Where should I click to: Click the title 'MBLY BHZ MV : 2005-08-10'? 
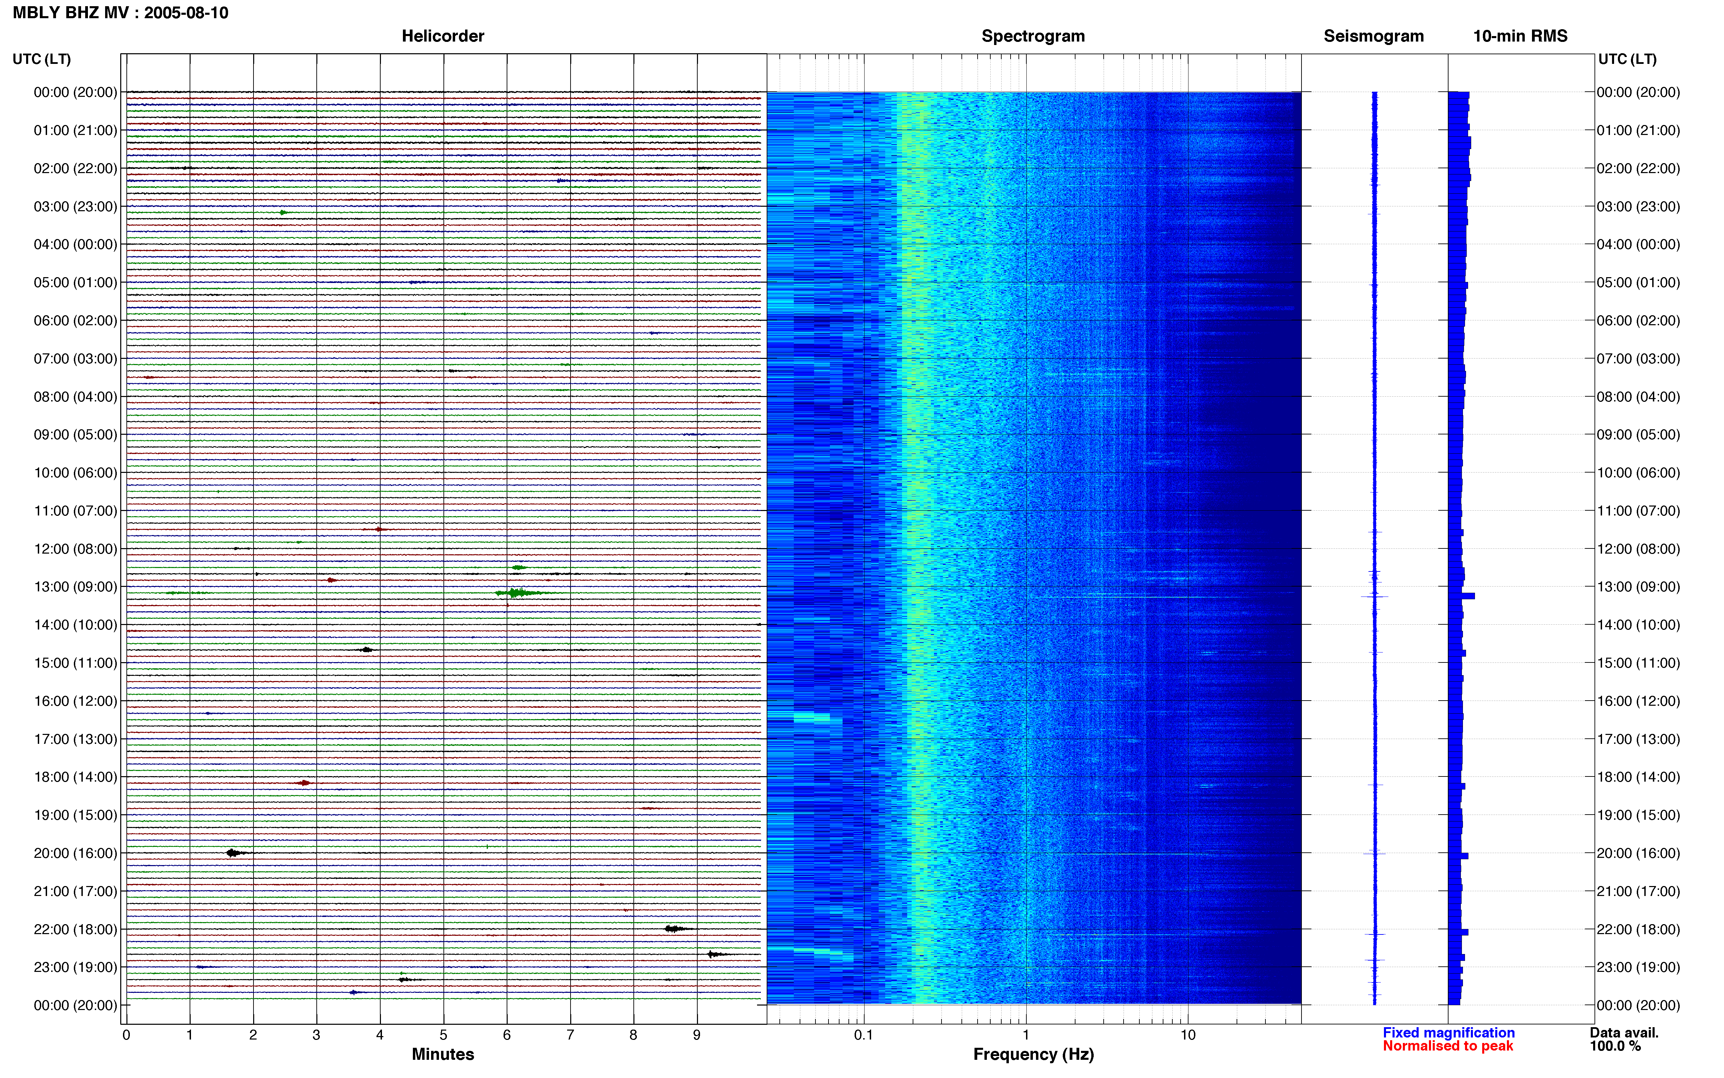121,13
